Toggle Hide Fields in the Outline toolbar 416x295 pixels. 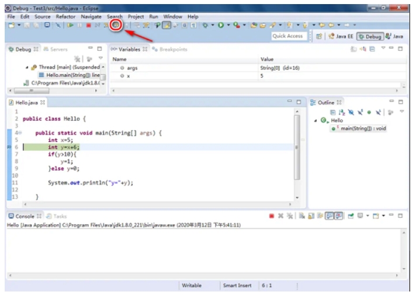[x=351, y=112]
